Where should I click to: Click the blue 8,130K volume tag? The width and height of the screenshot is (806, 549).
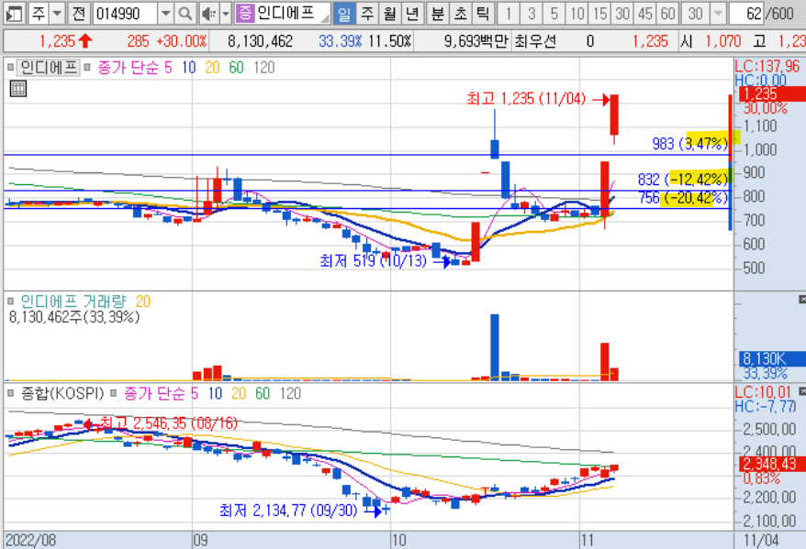point(772,358)
